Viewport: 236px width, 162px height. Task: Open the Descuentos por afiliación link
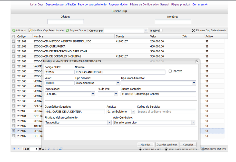tap(61, 4)
